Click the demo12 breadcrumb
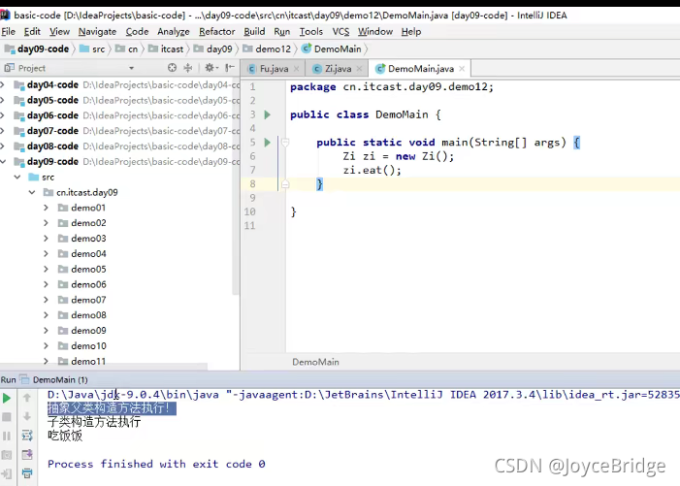The height and width of the screenshot is (486, 680). 267,49
